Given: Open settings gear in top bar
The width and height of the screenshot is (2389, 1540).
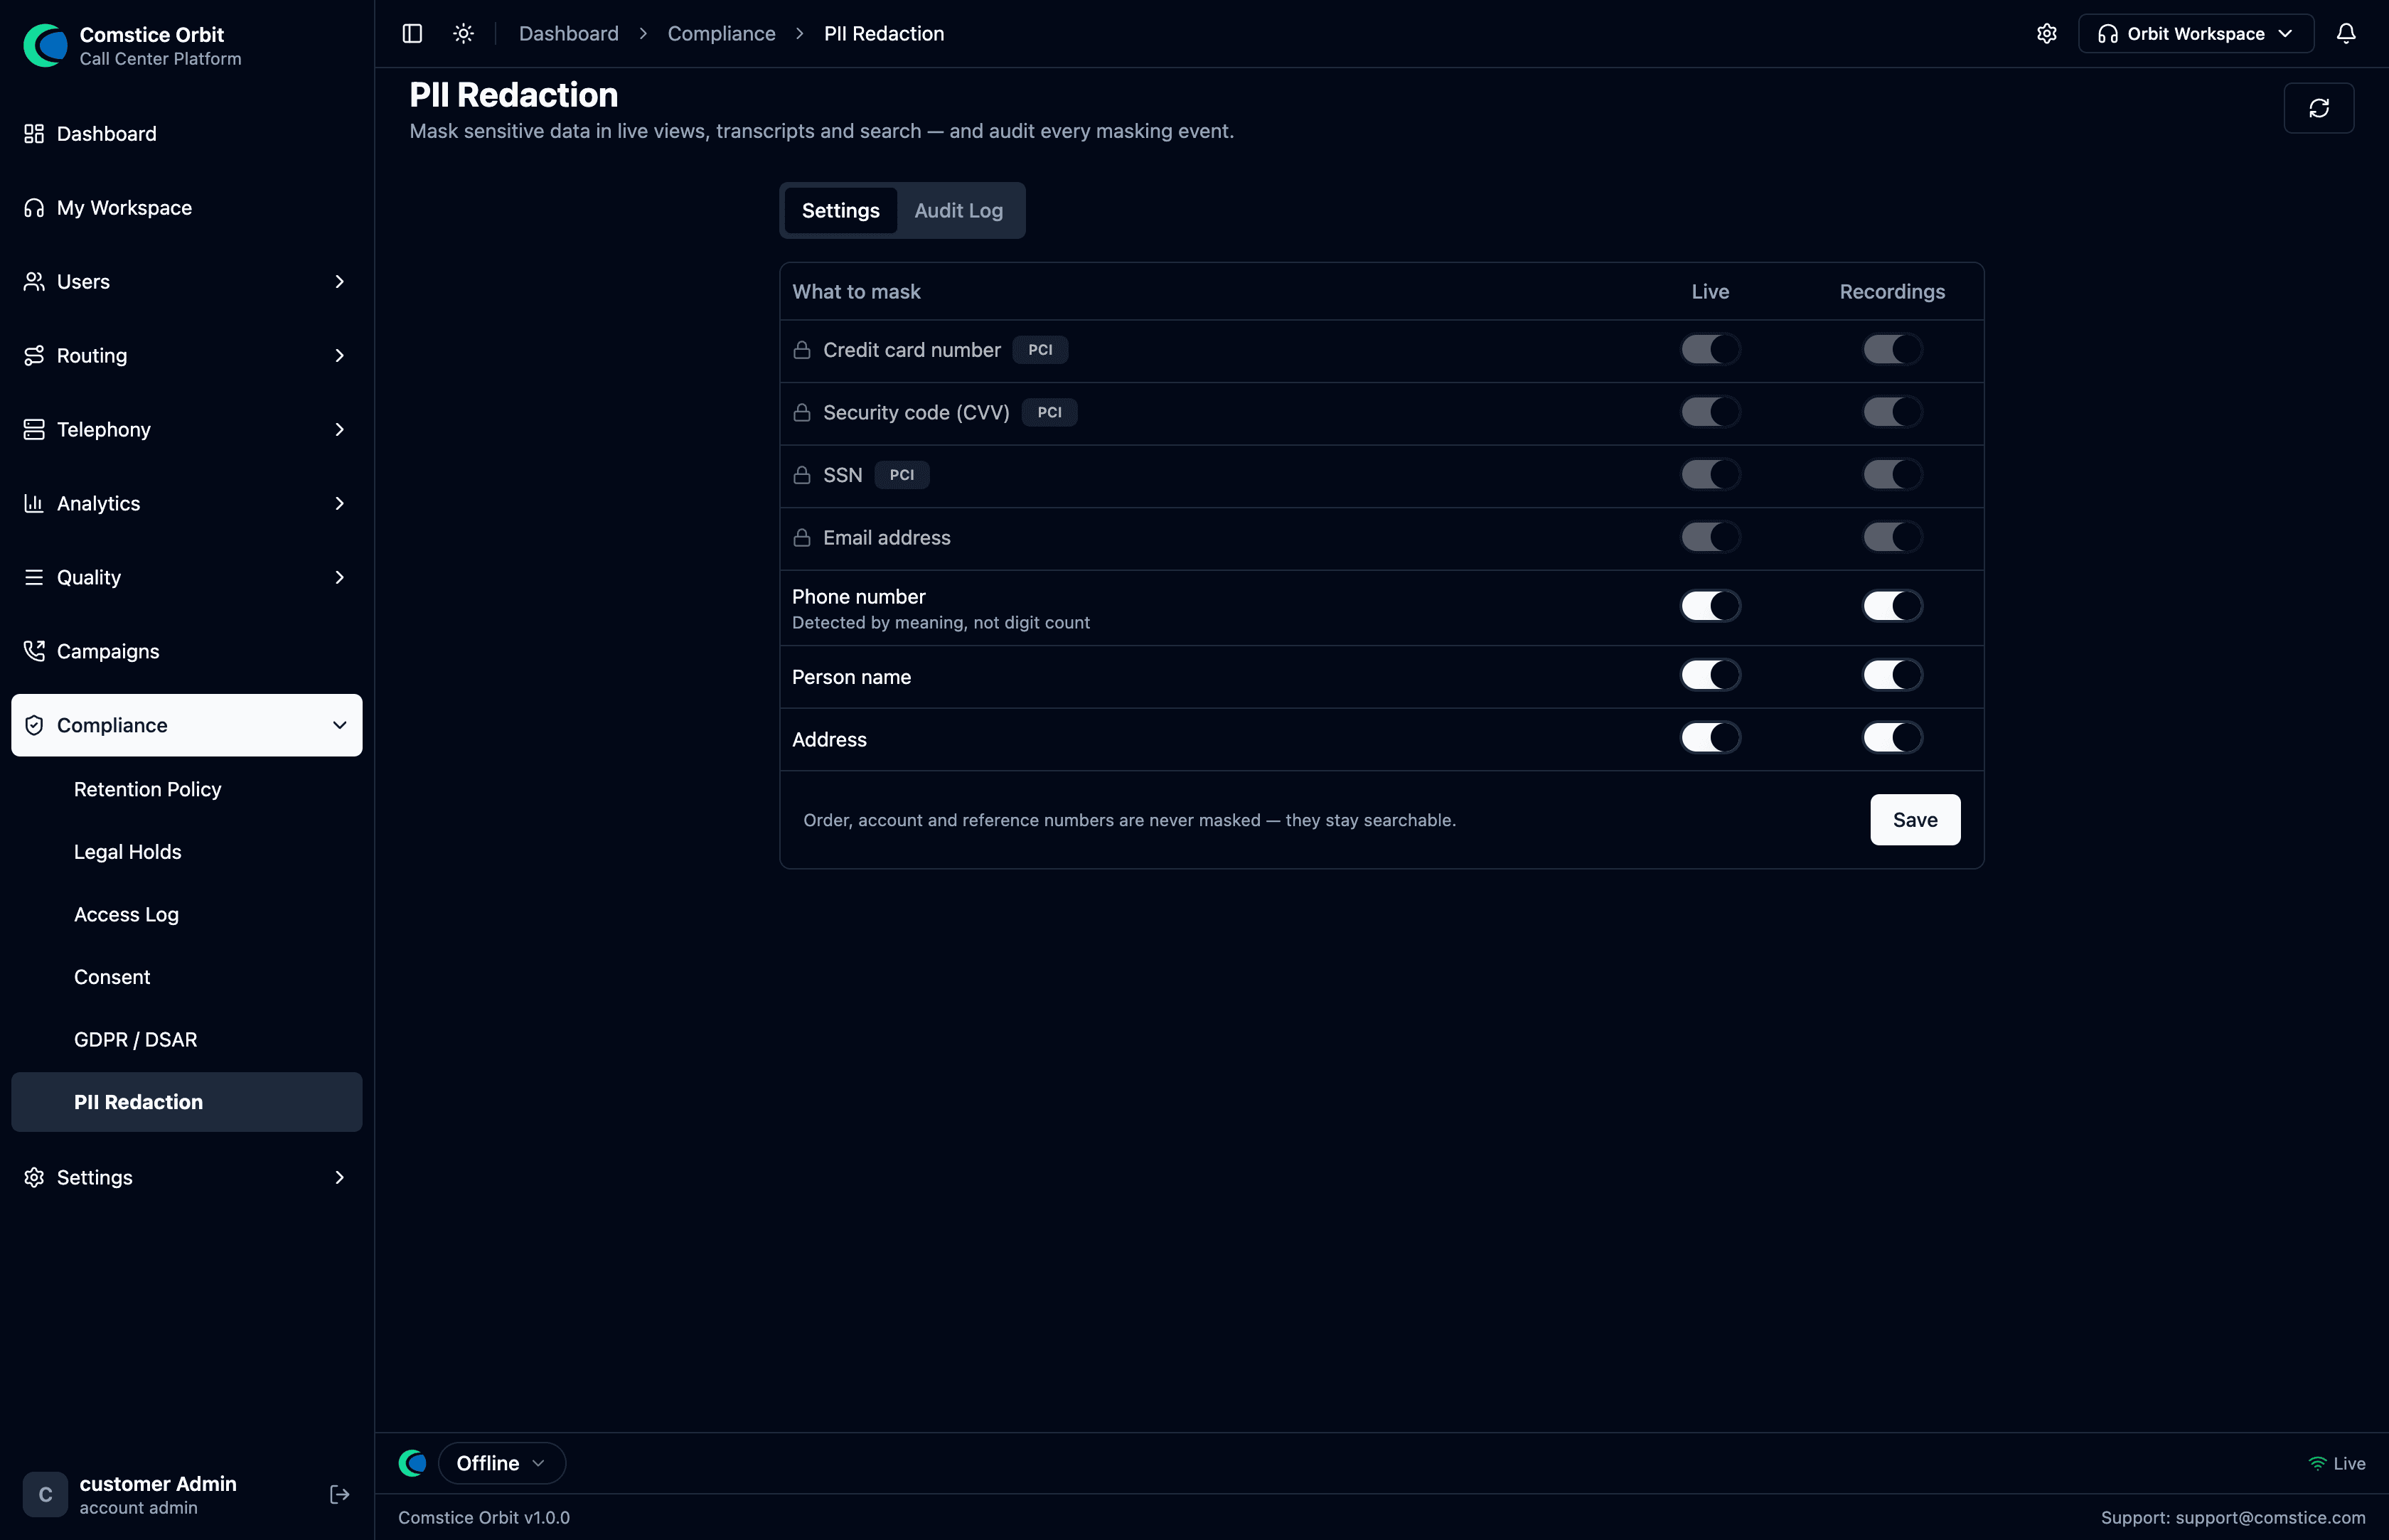Looking at the screenshot, I should coord(2046,34).
